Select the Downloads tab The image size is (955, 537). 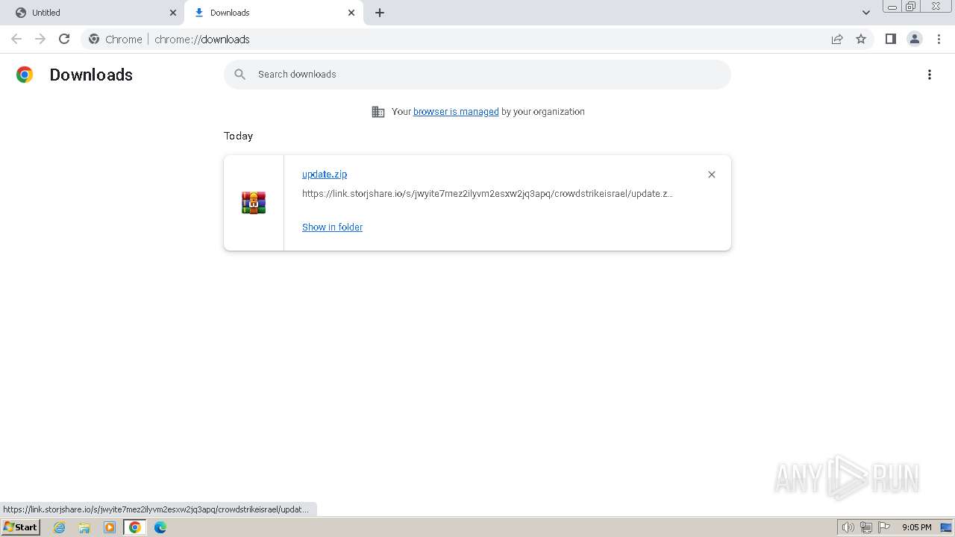tap(272, 13)
